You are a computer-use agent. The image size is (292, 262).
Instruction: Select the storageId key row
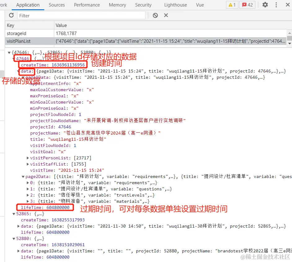(30, 33)
